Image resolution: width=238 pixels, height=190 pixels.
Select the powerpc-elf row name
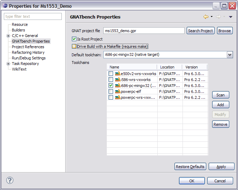click(131, 92)
